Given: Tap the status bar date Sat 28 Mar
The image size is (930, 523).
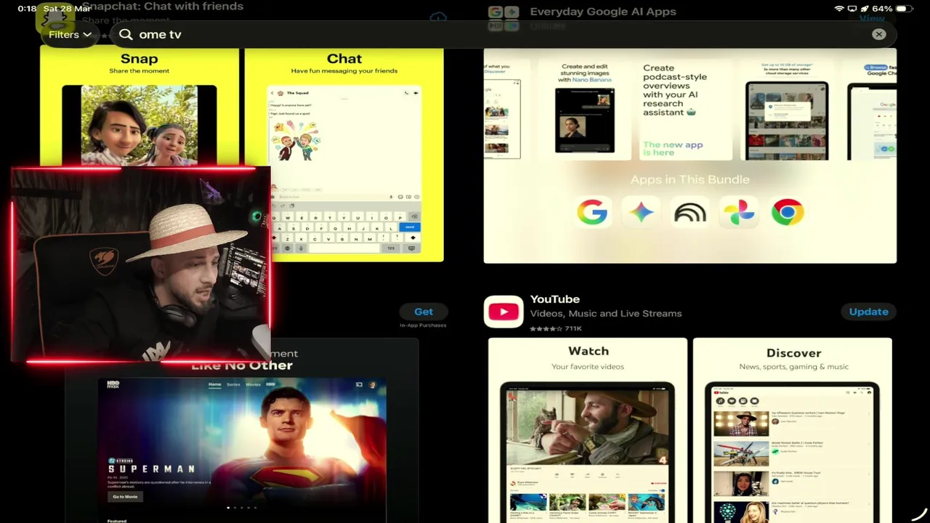Looking at the screenshot, I should pos(66,9).
